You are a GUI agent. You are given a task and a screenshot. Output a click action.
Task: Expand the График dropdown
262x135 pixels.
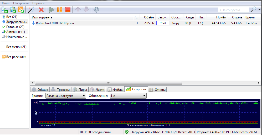[66, 96]
